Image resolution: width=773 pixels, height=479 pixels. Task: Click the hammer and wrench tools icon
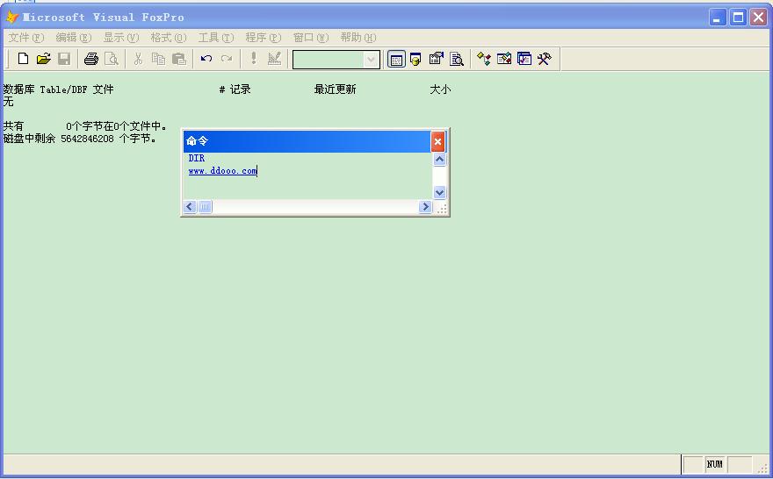point(545,59)
